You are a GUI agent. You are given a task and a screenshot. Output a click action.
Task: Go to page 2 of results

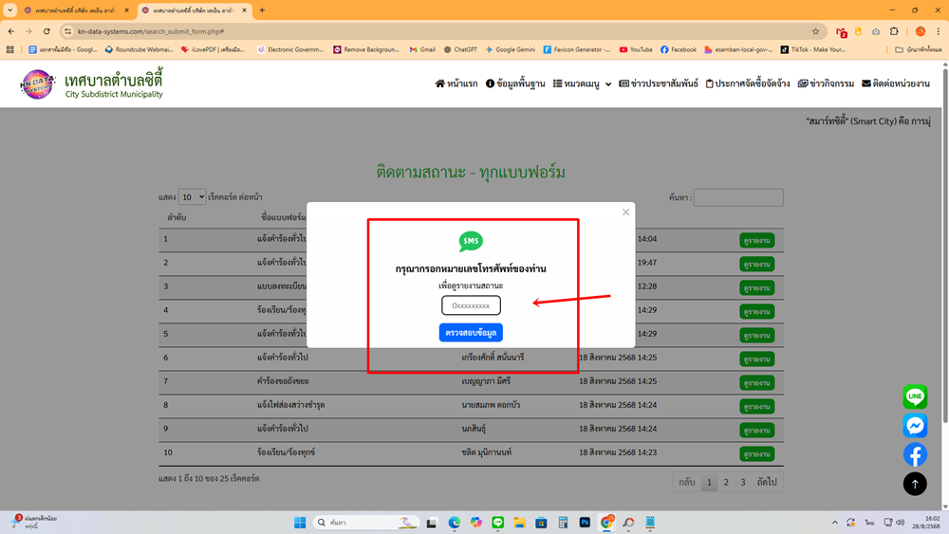tap(726, 482)
